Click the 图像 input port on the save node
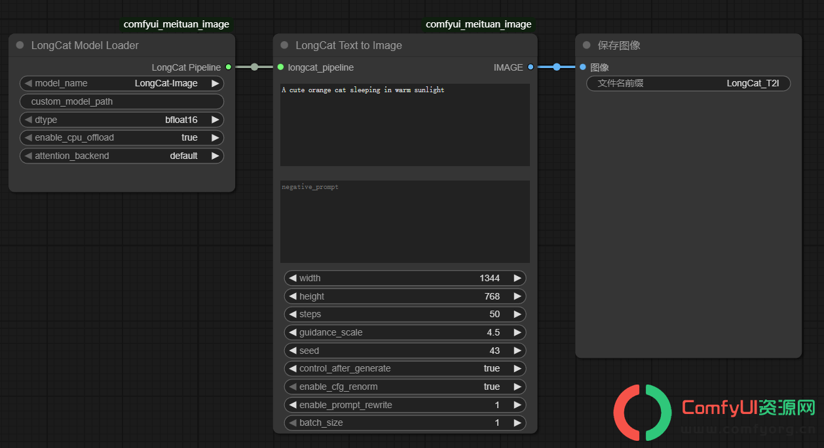The image size is (824, 448). [582, 67]
